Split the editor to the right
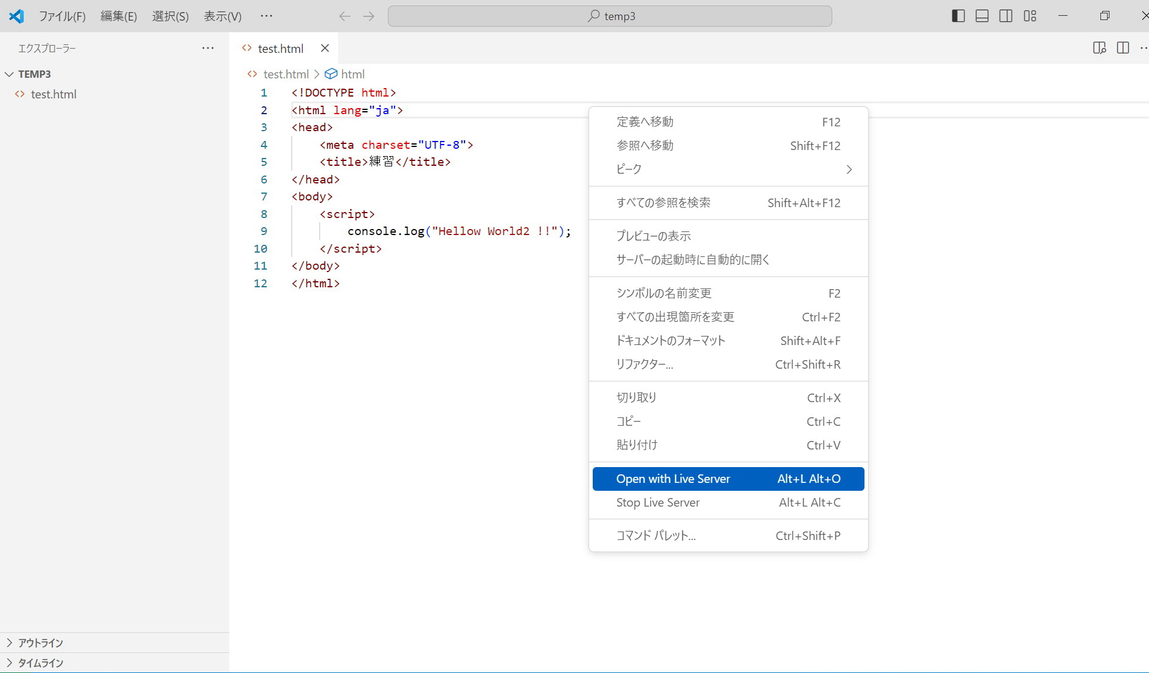The height and width of the screenshot is (673, 1149). click(x=1123, y=48)
